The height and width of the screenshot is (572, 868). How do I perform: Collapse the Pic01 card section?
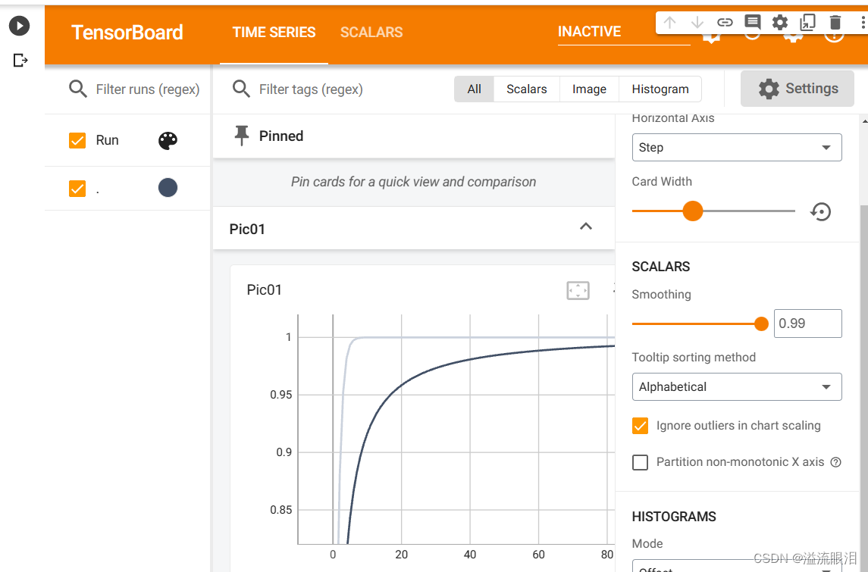585,227
